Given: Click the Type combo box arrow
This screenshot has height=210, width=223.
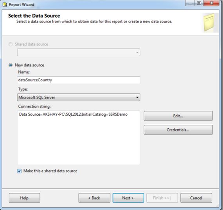Looking at the screenshot, I should tap(137, 97).
